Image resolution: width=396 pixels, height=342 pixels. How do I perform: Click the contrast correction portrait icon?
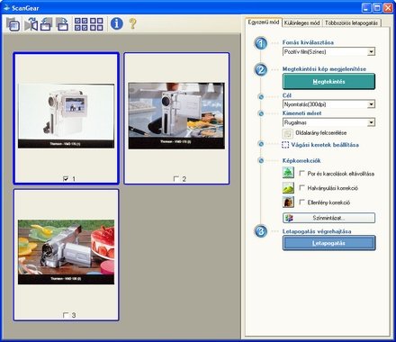click(288, 202)
